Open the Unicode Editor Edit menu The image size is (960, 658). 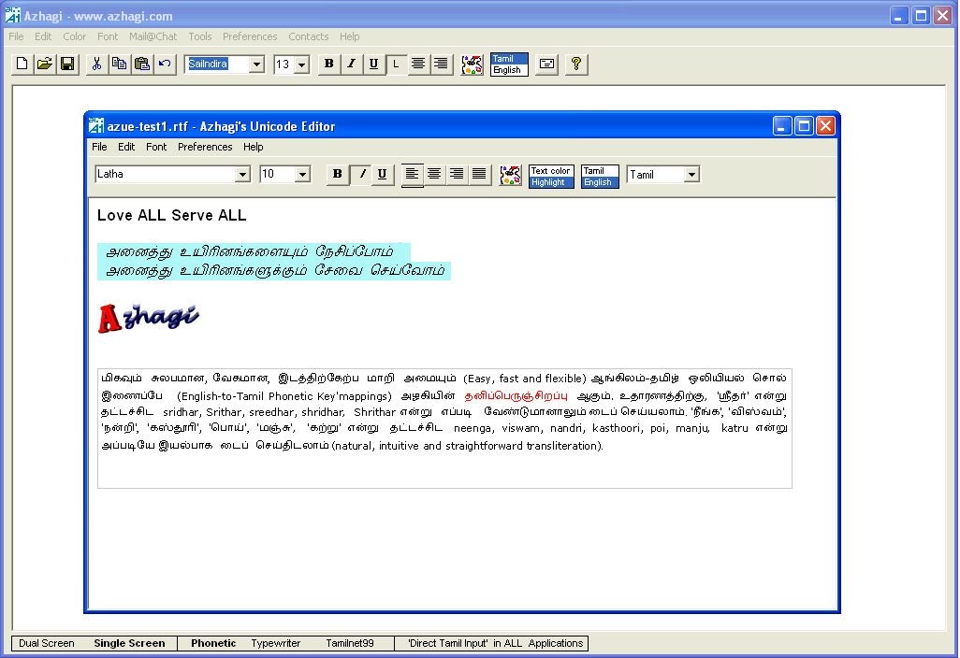tap(126, 147)
